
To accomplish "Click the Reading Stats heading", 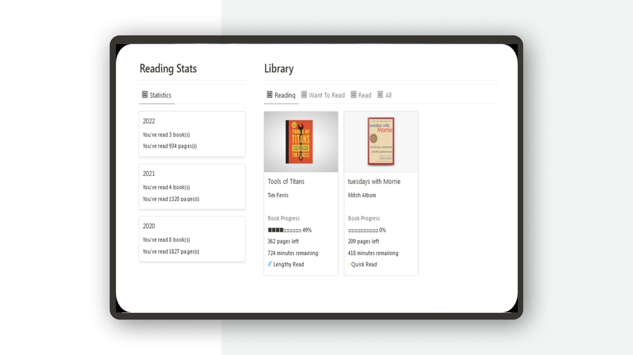I will [x=168, y=68].
